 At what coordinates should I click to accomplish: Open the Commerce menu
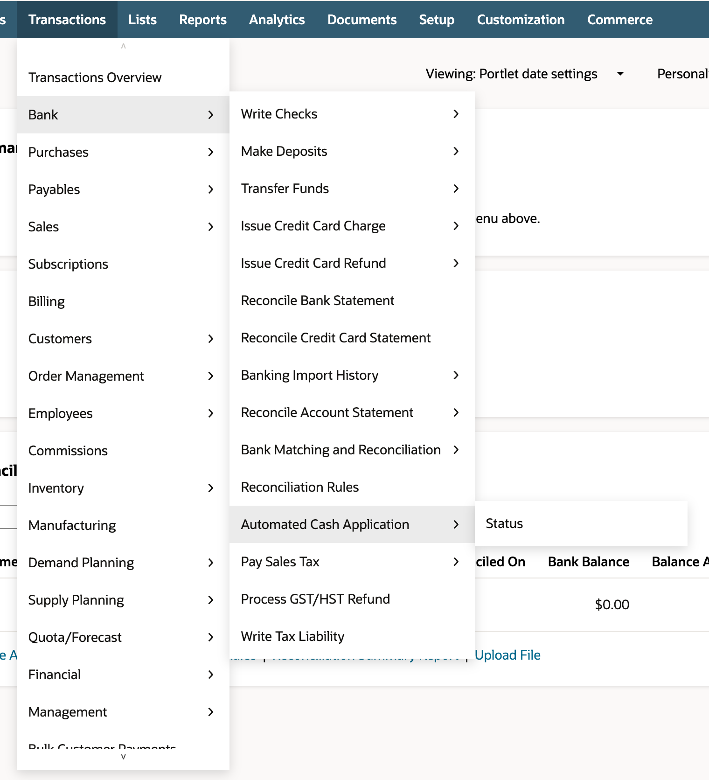[x=620, y=20]
